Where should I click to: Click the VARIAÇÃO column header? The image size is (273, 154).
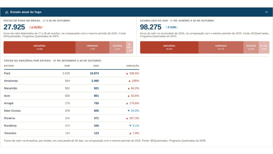133,66
